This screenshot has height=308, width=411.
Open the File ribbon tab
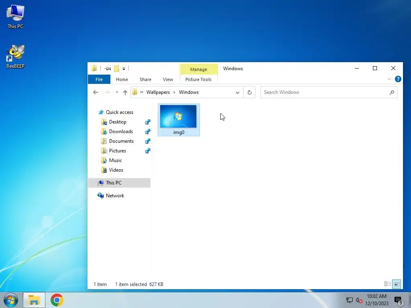[x=99, y=79]
